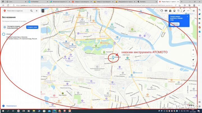202x113 pixels.
Task: Zoom in on the map with the plus button
Action: point(193,50)
